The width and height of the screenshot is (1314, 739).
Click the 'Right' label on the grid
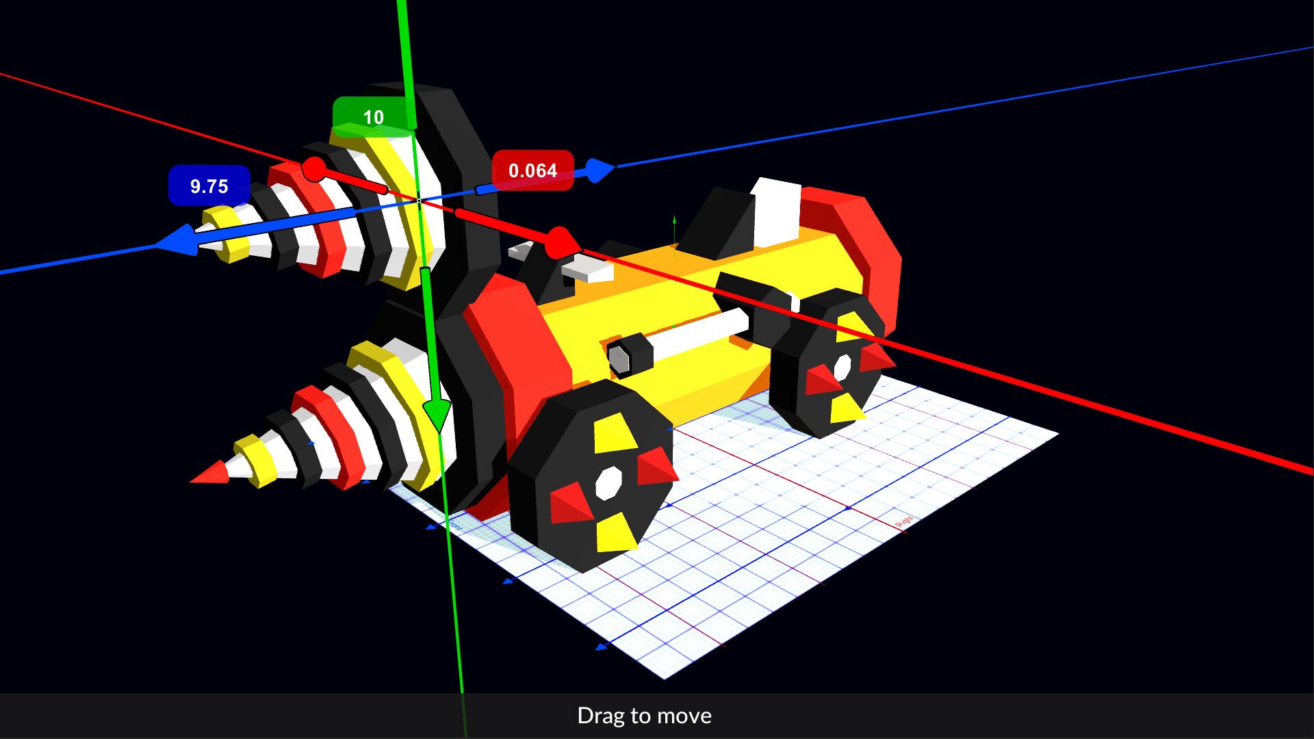[904, 521]
